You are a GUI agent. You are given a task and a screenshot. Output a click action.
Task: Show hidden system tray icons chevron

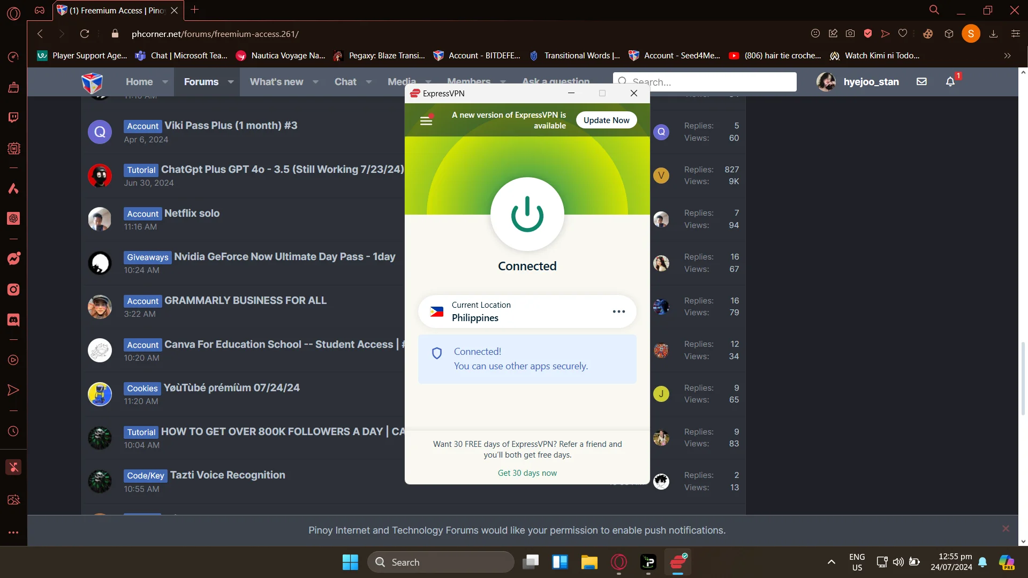[831, 562]
